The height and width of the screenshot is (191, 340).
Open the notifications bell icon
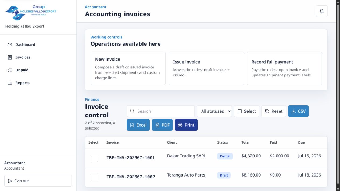(x=321, y=11)
